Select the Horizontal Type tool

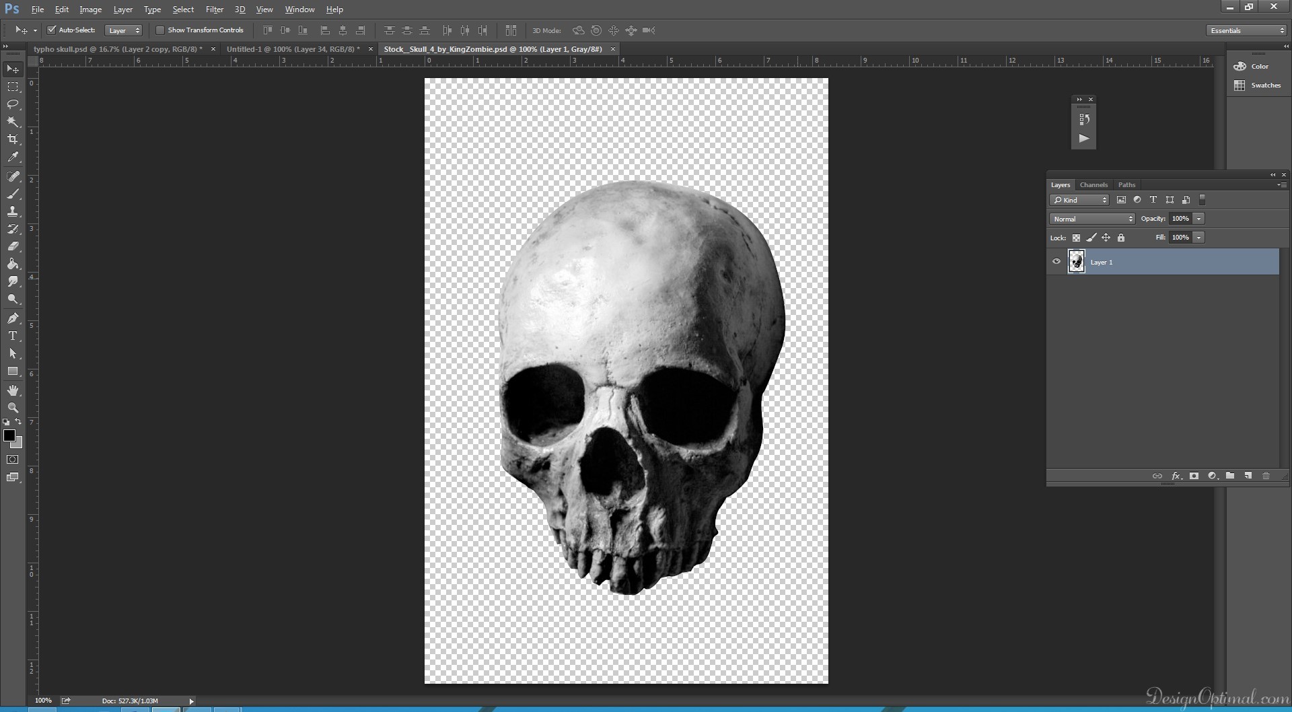coord(13,336)
